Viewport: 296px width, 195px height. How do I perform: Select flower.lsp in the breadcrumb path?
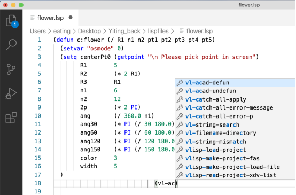coord(199,31)
